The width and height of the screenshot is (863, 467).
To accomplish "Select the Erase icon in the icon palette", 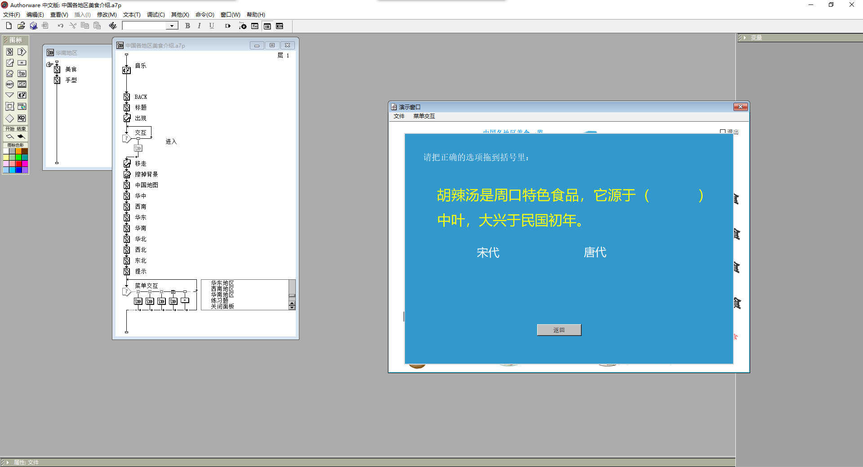I will coord(9,74).
